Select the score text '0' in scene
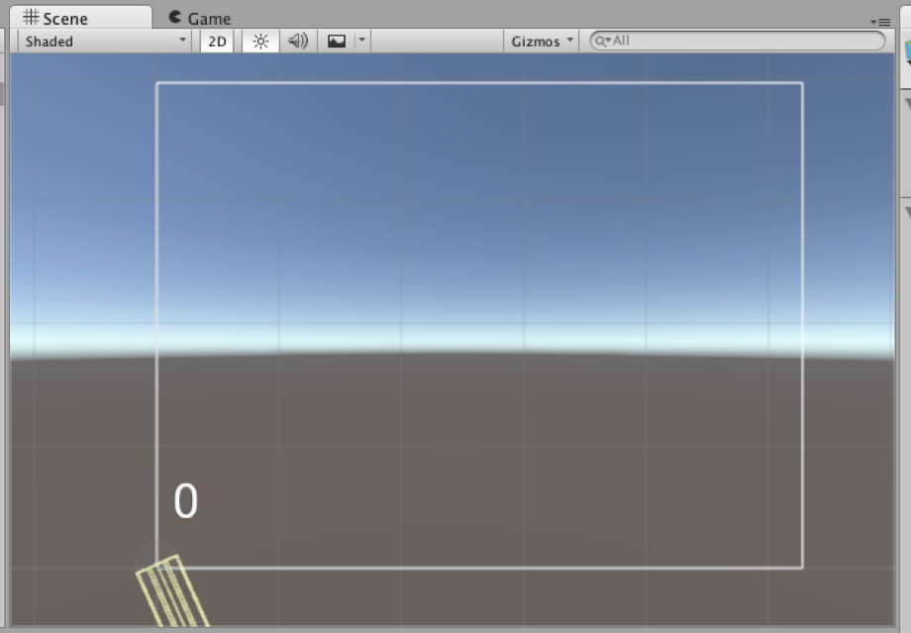Viewport: 911px width, 633px height. pyautogui.click(x=186, y=500)
